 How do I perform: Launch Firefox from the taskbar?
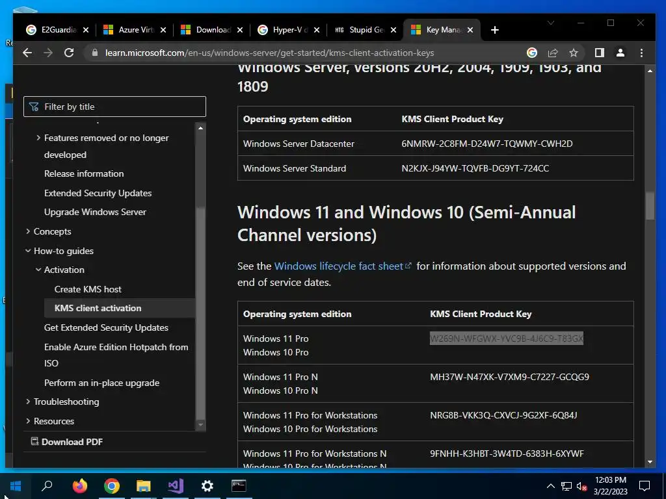pyautogui.click(x=79, y=486)
